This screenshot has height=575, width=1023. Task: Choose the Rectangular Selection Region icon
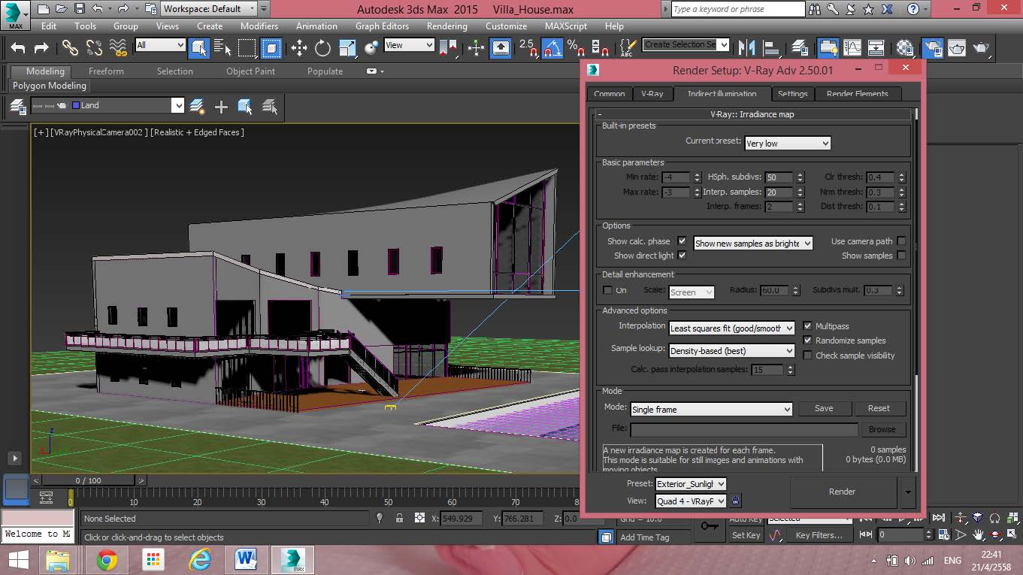tap(247, 48)
